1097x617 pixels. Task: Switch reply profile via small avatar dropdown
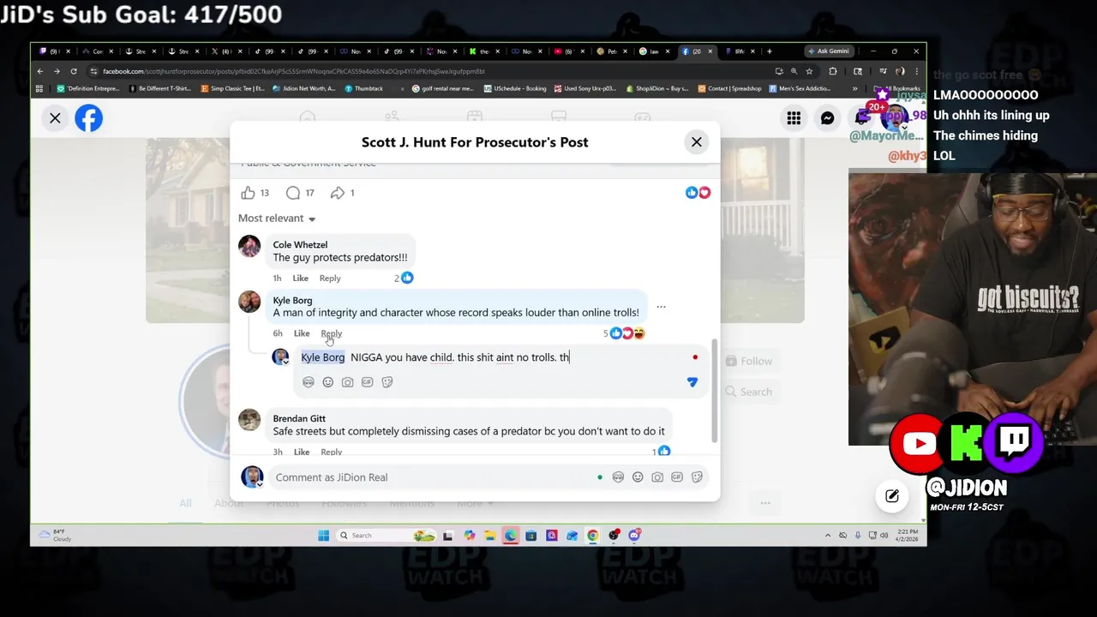(x=280, y=357)
